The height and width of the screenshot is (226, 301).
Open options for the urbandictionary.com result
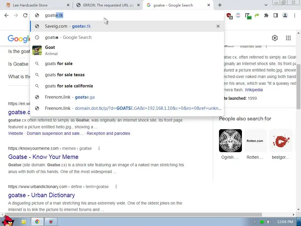click(116, 187)
